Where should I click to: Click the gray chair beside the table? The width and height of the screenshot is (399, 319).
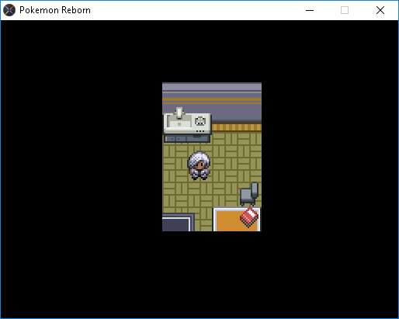tap(249, 194)
